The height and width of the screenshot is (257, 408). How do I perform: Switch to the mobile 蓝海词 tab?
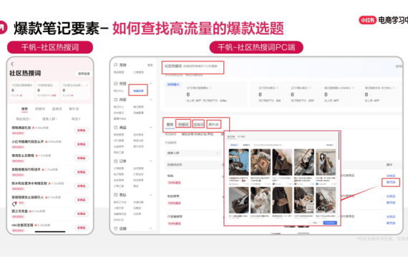coord(57,109)
